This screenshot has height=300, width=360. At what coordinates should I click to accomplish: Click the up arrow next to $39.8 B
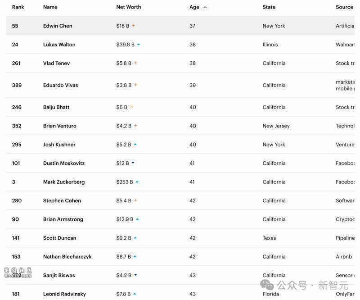139,45
